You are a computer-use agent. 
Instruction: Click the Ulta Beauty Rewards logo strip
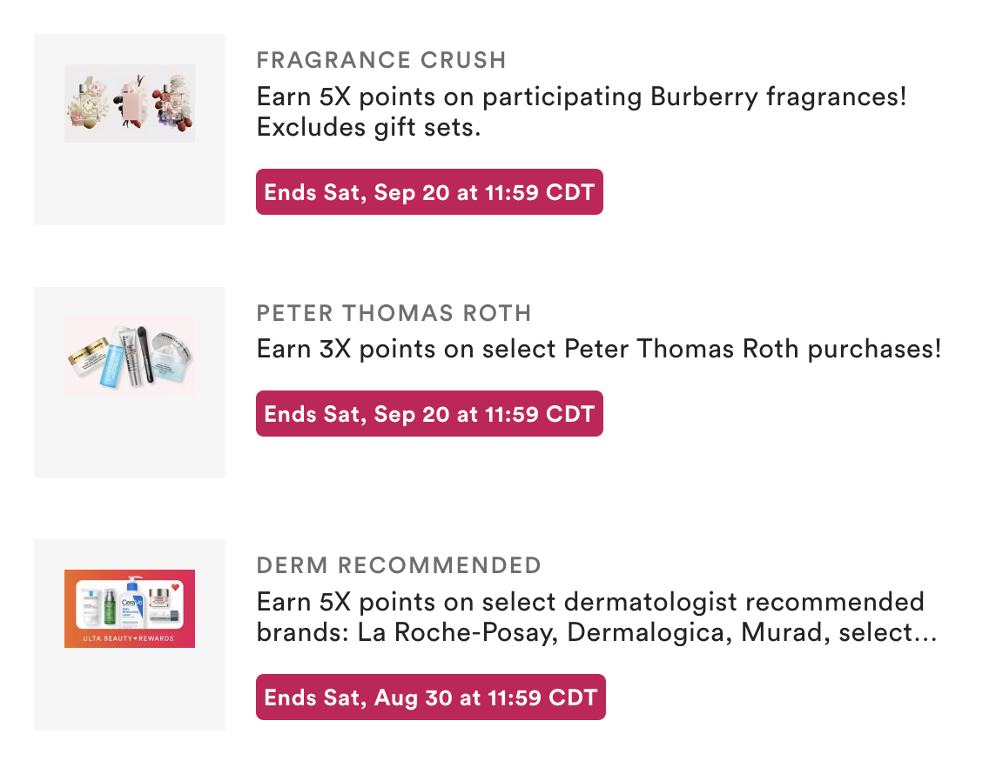tap(130, 639)
